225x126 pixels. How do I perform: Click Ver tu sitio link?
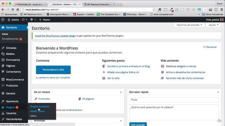(x=113, y=78)
